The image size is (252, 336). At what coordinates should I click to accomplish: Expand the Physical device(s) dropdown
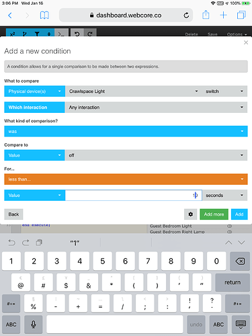click(x=34, y=91)
